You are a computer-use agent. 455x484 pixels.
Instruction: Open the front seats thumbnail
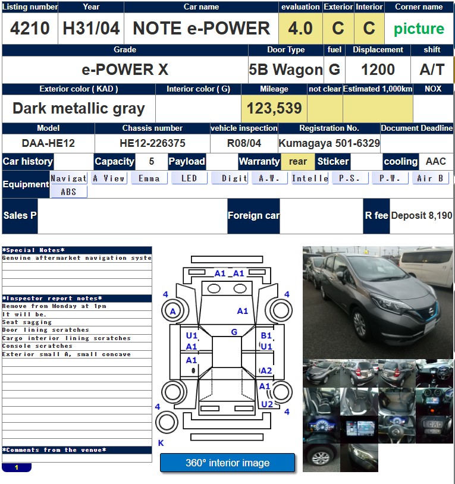click(321, 401)
